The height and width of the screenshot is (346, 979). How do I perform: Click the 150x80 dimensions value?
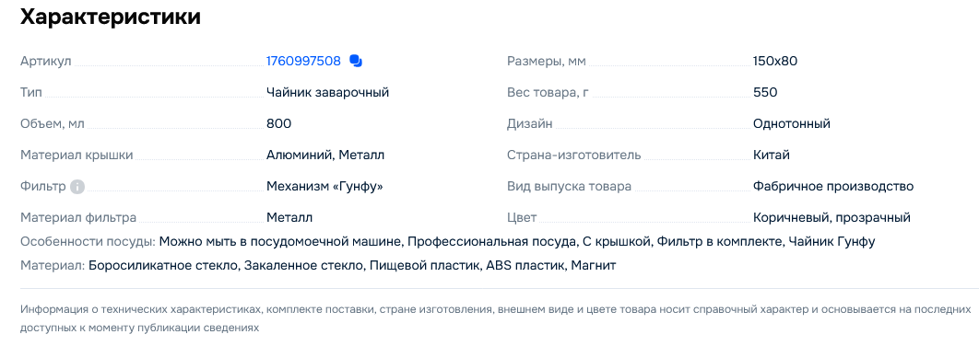coord(775,61)
